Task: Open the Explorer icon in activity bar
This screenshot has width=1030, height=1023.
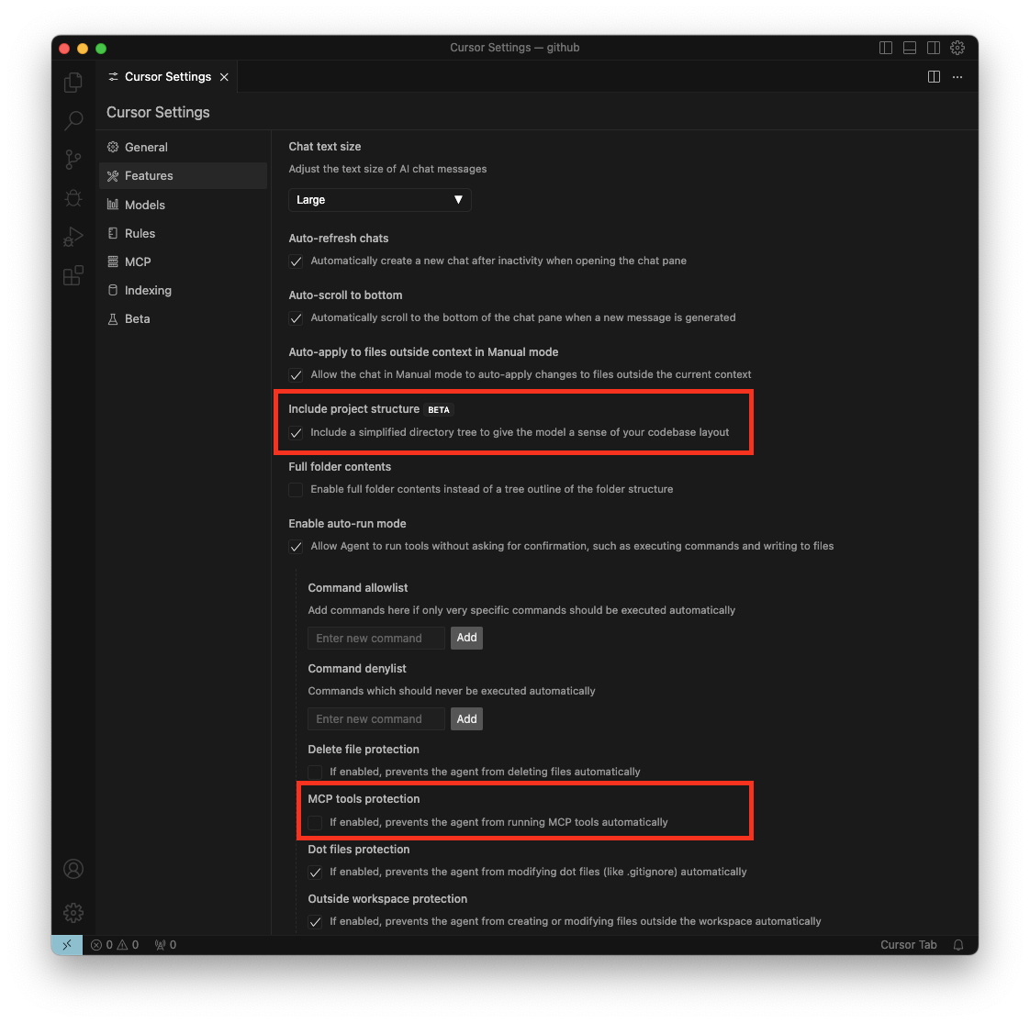Action: pos(73,83)
